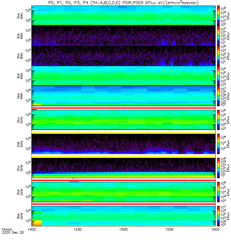Click inside the thb elec spectrogram panel
The width and height of the screenshot is (231, 247).
(x=124, y=36)
